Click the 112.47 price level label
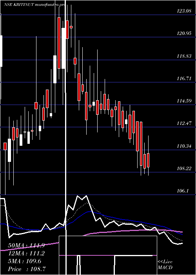 pos(184,123)
